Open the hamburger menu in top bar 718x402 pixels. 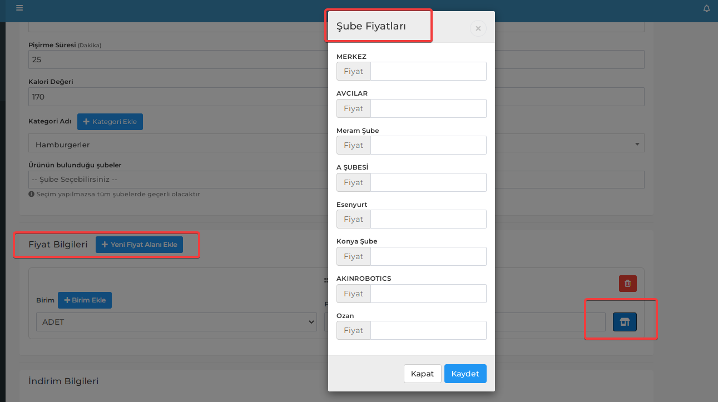(19, 8)
